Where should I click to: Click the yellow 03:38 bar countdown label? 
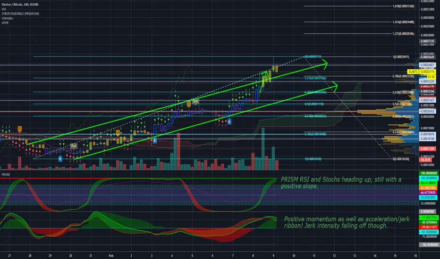431,76
